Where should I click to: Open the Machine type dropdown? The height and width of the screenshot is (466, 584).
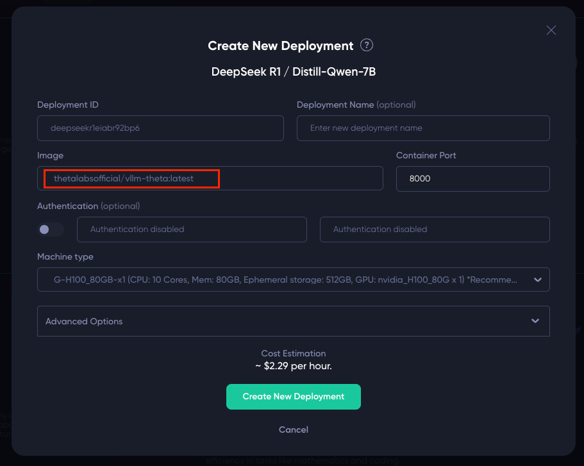tap(294, 279)
